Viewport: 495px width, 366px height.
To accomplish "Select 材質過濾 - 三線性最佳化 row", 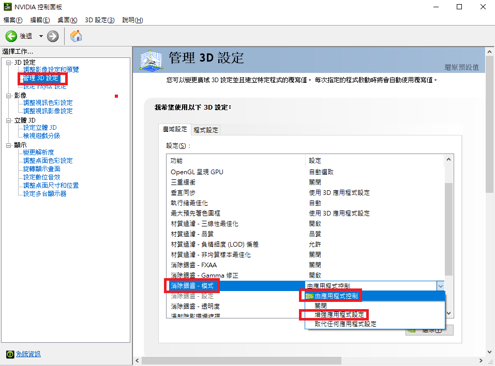I will coord(305,224).
